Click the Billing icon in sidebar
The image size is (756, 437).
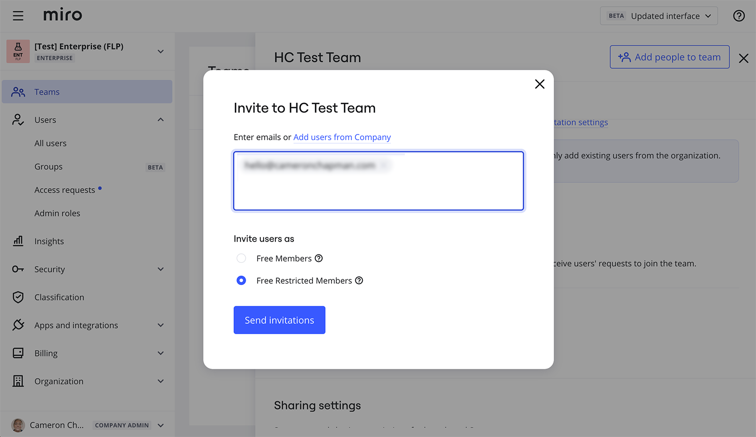(x=18, y=353)
